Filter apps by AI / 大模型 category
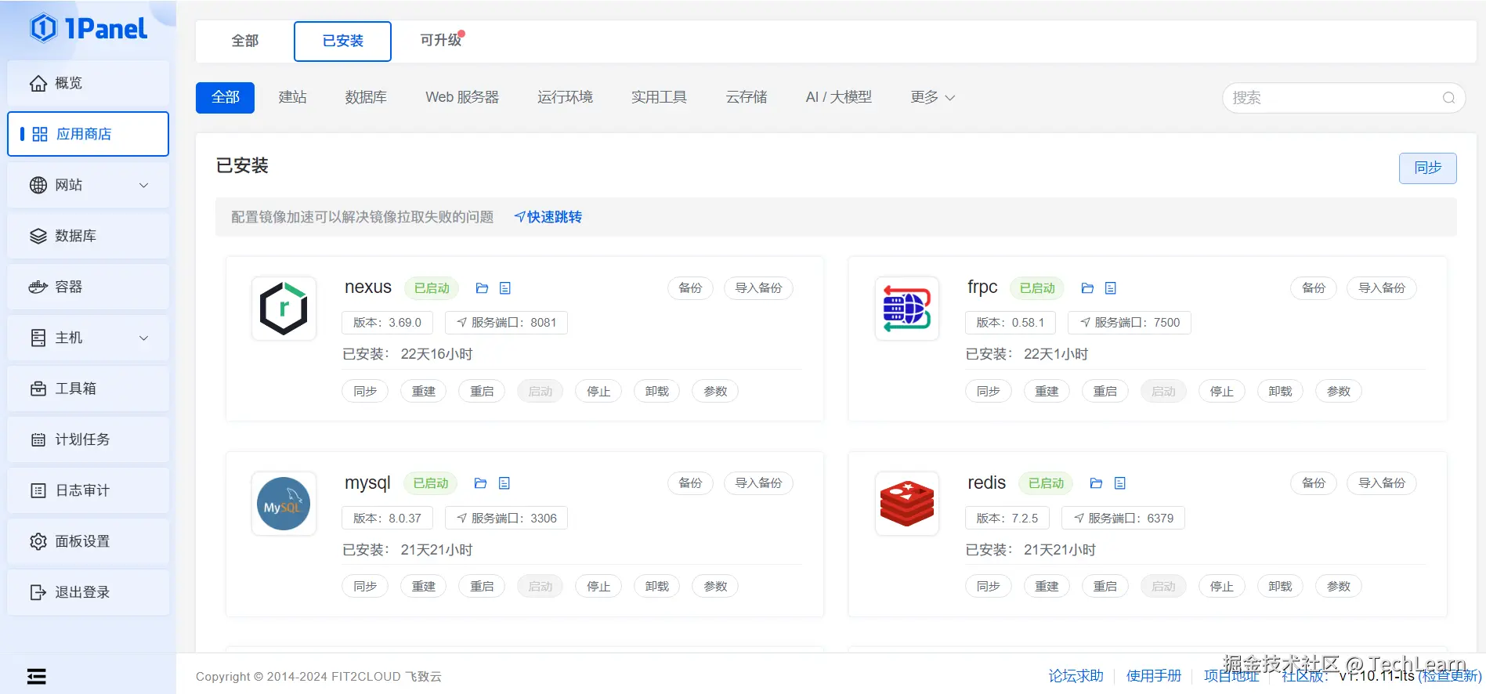This screenshot has width=1486, height=694. click(838, 97)
